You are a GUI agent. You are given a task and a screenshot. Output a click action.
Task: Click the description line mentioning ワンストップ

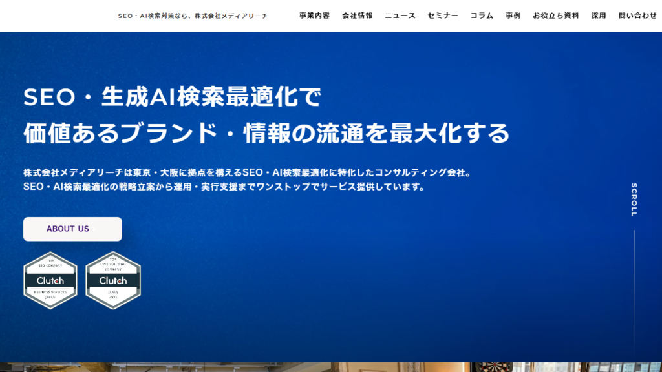coord(224,187)
